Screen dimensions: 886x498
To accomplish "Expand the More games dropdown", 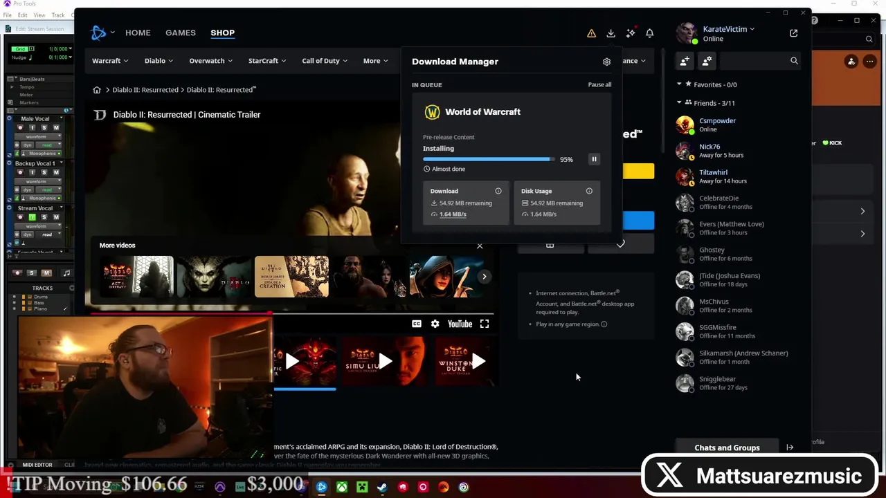I will click(376, 61).
